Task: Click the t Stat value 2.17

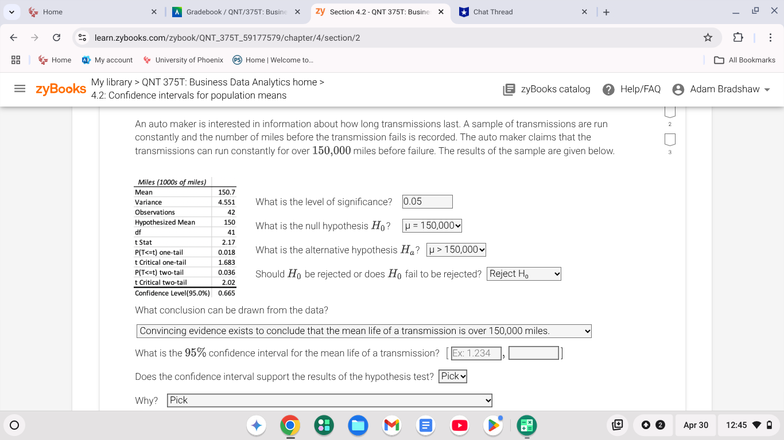Action: [228, 242]
